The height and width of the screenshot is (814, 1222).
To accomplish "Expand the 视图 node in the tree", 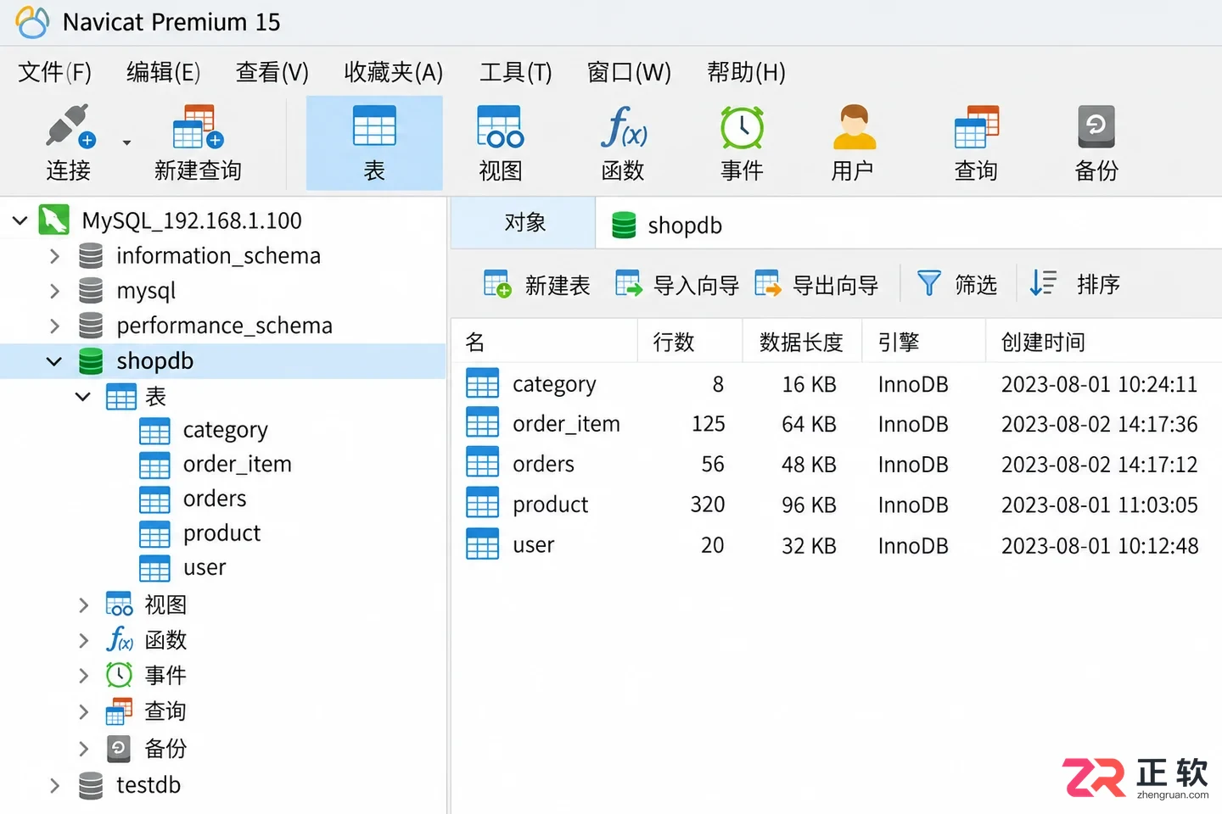I will pos(83,605).
